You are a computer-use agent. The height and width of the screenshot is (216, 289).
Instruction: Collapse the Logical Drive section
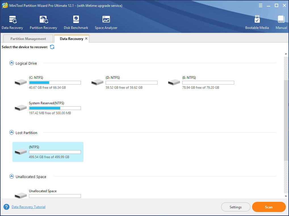tap(12, 63)
